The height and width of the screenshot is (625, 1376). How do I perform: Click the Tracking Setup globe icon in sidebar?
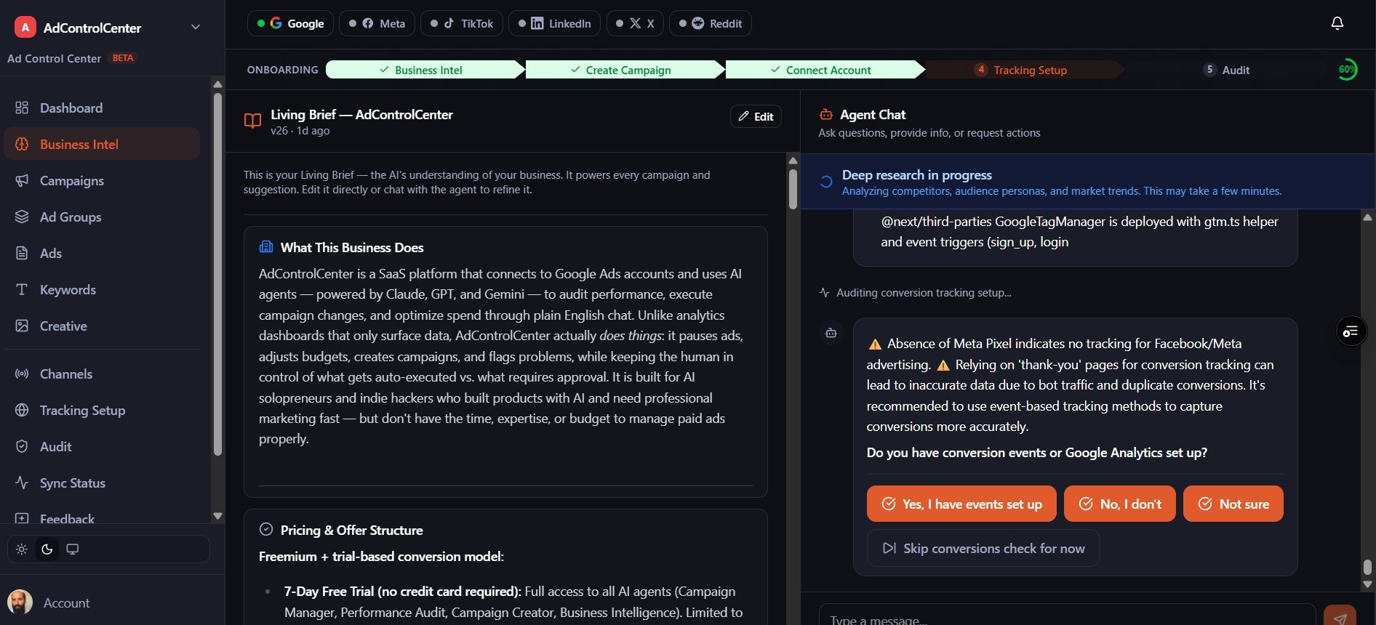22,410
